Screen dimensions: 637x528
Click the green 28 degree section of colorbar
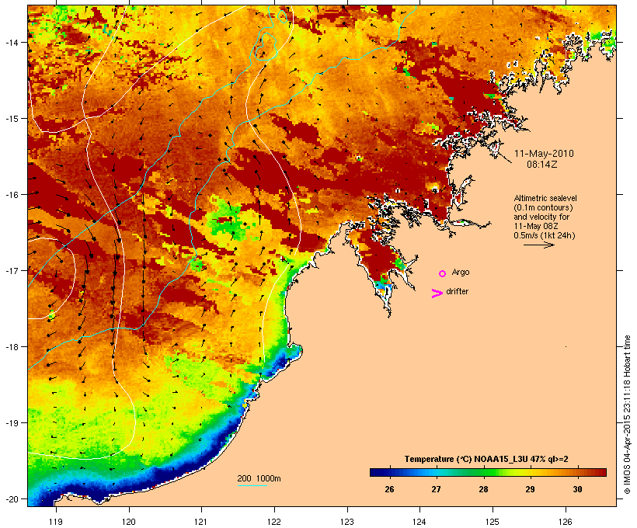click(x=483, y=472)
